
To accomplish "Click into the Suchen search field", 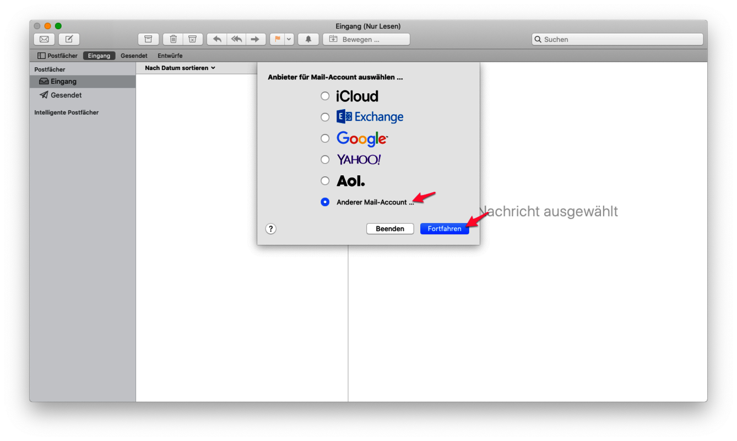I will (617, 39).
